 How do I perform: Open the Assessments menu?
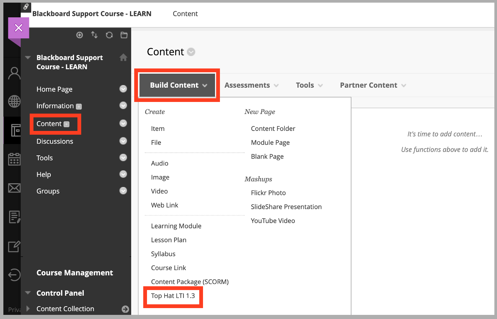[x=251, y=85]
